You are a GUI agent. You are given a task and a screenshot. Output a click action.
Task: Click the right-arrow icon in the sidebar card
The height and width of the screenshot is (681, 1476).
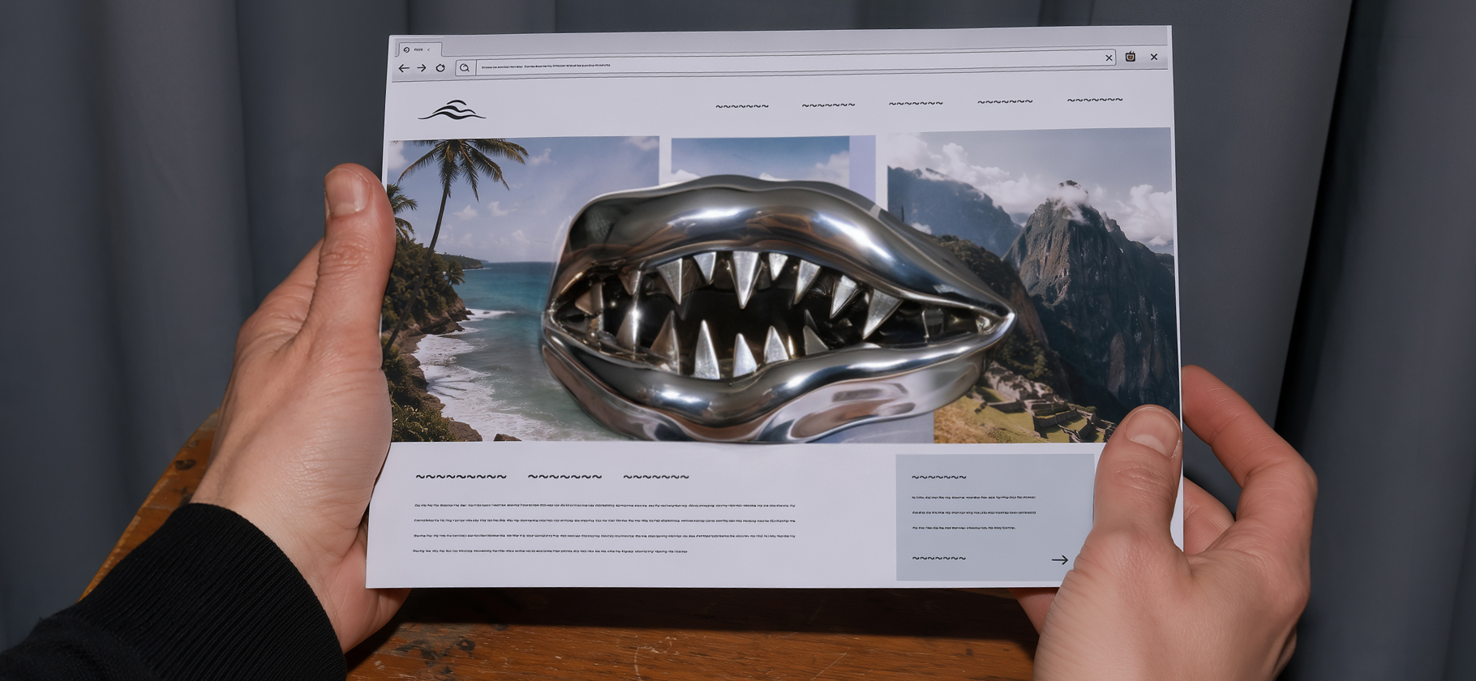1059,559
